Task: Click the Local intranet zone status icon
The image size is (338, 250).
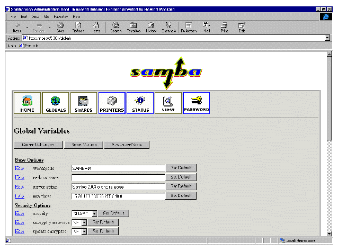Action: click(x=282, y=240)
